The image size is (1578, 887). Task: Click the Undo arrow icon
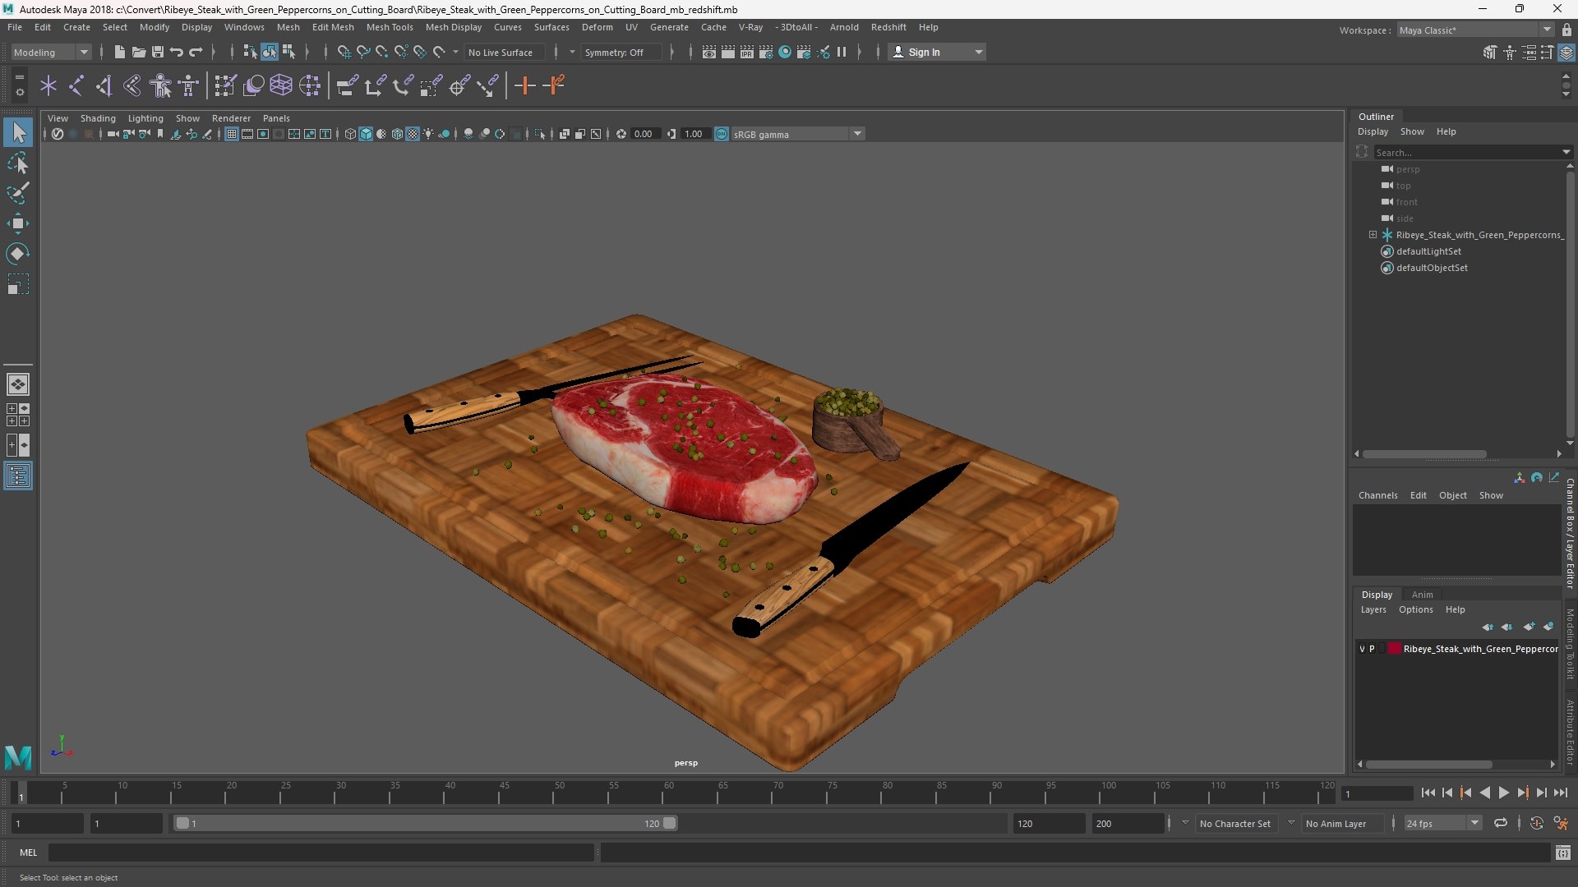[x=176, y=53]
